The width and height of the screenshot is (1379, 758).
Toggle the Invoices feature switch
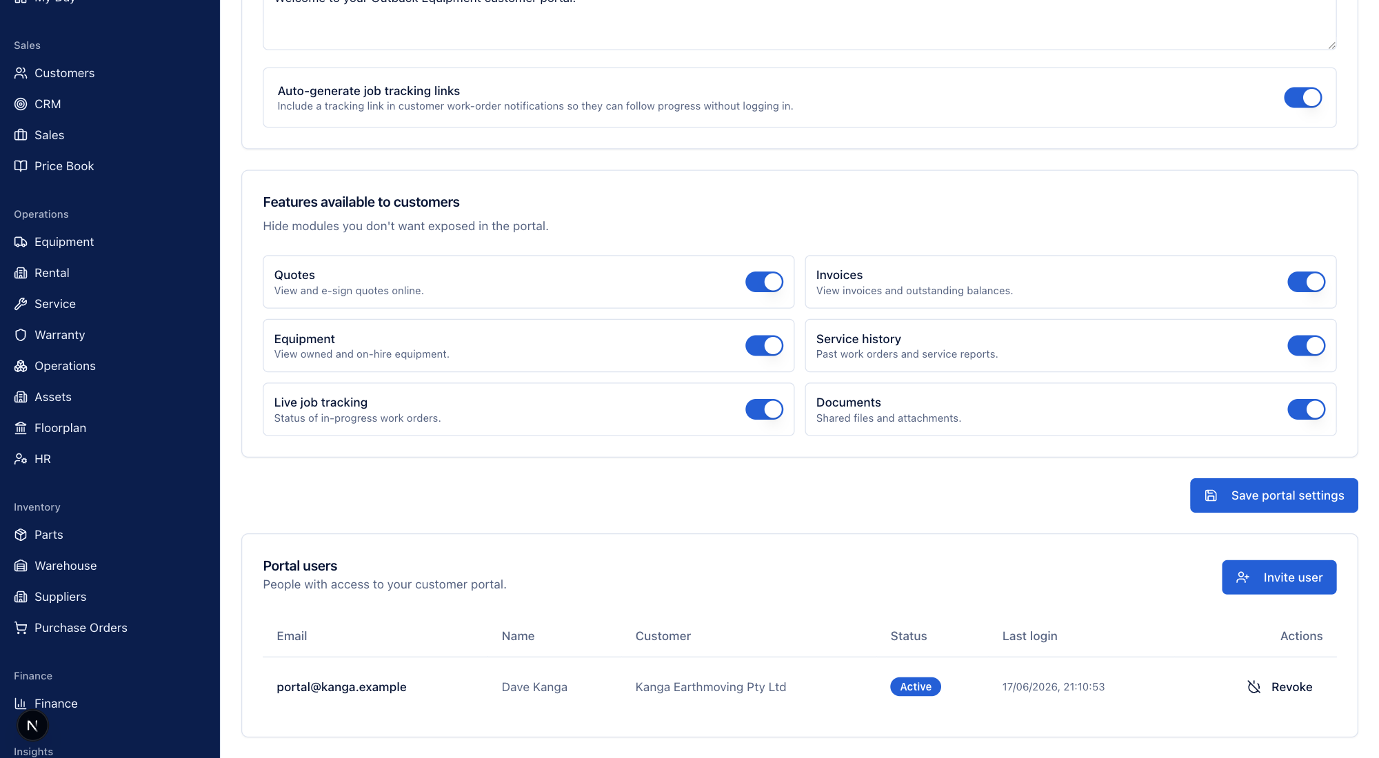coord(1306,282)
